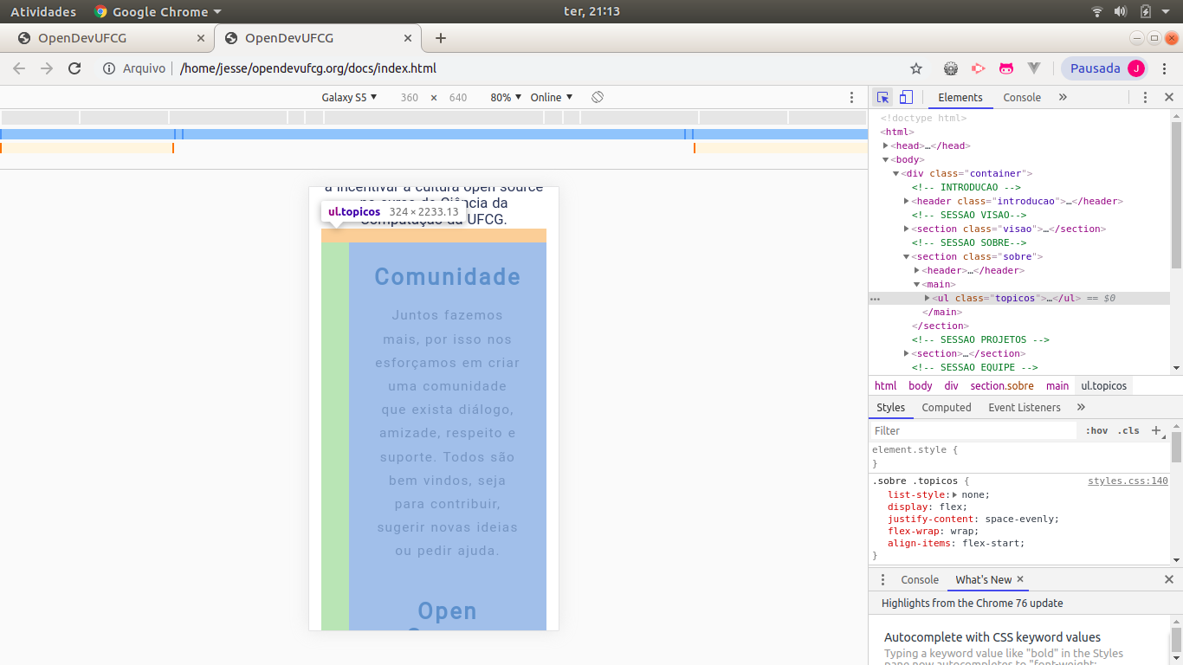1183x665 pixels.
Task: Collapse the main element node
Action: [917, 284]
